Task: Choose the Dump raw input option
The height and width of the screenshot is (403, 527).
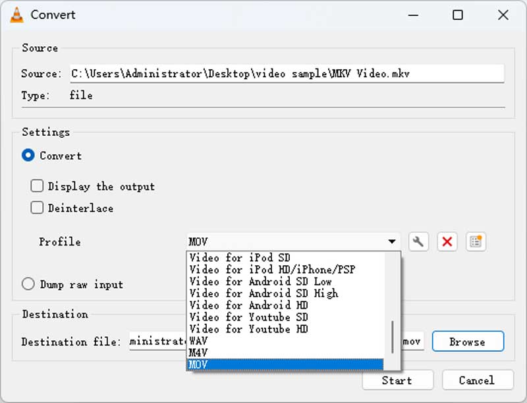Action: pyautogui.click(x=28, y=284)
